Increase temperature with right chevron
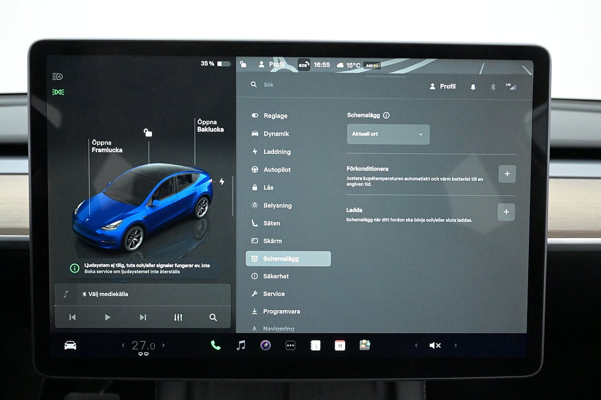This screenshot has width=601, height=400. (x=163, y=345)
